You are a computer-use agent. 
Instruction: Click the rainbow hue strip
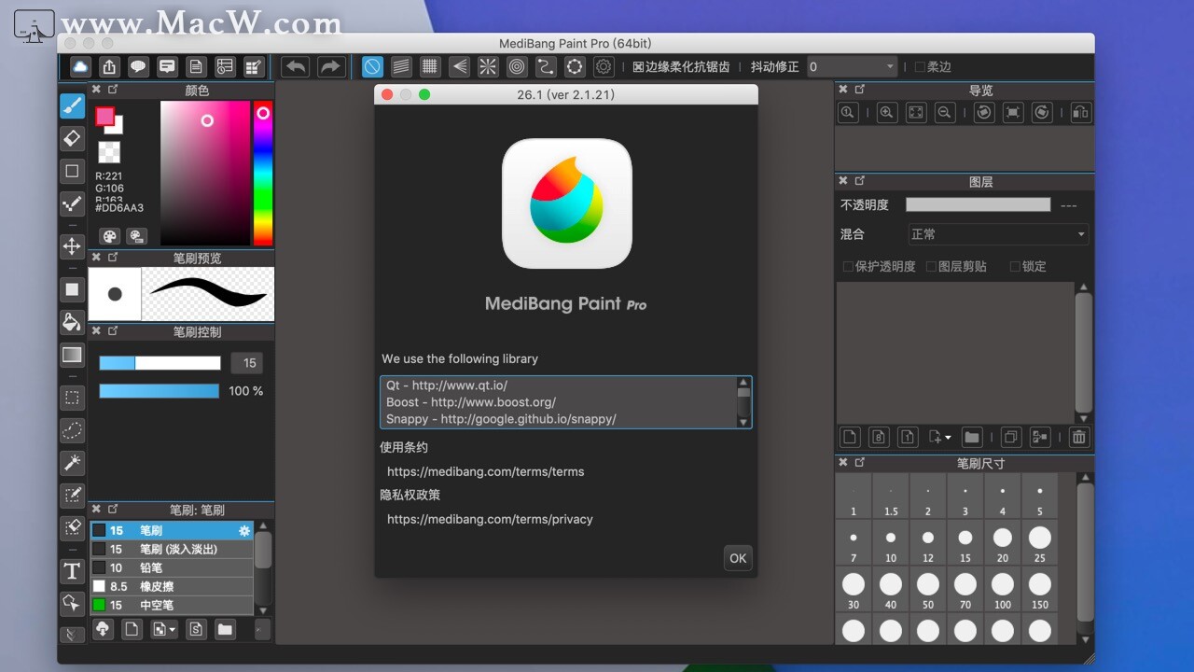(263, 173)
